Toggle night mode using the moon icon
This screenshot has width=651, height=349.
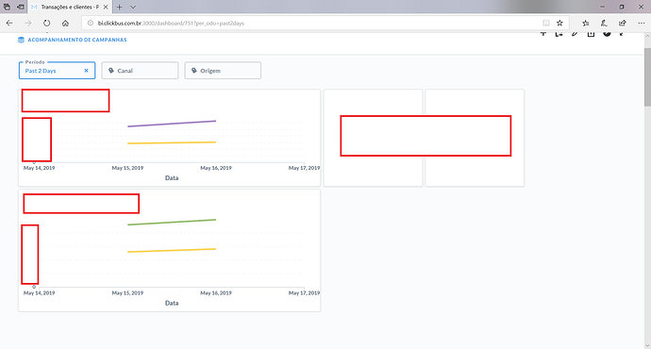tap(607, 34)
